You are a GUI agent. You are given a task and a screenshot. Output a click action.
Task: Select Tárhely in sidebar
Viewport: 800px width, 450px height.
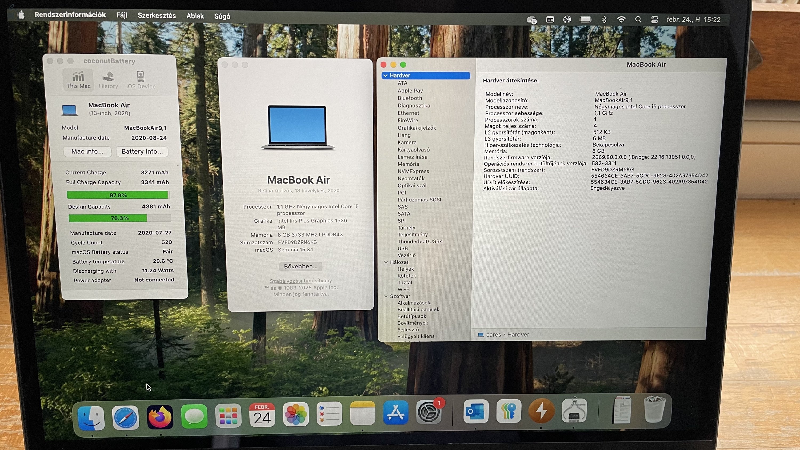pos(406,228)
